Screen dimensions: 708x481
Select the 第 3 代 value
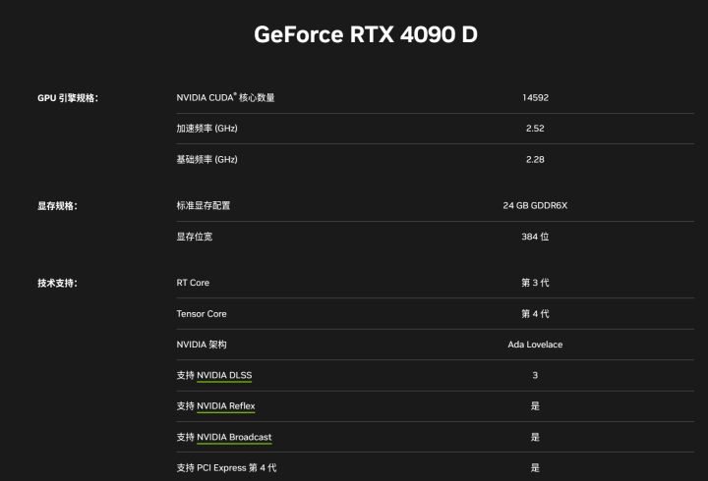[x=535, y=283]
